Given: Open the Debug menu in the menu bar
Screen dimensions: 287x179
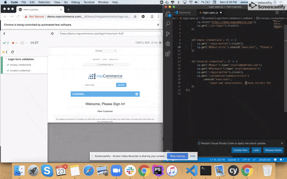Looking at the screenshot, I should [x=76, y=2].
